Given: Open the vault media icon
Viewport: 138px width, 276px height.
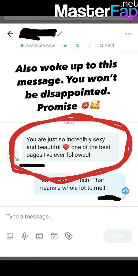Looking at the screenshot, I should pyautogui.click(x=39, y=236).
